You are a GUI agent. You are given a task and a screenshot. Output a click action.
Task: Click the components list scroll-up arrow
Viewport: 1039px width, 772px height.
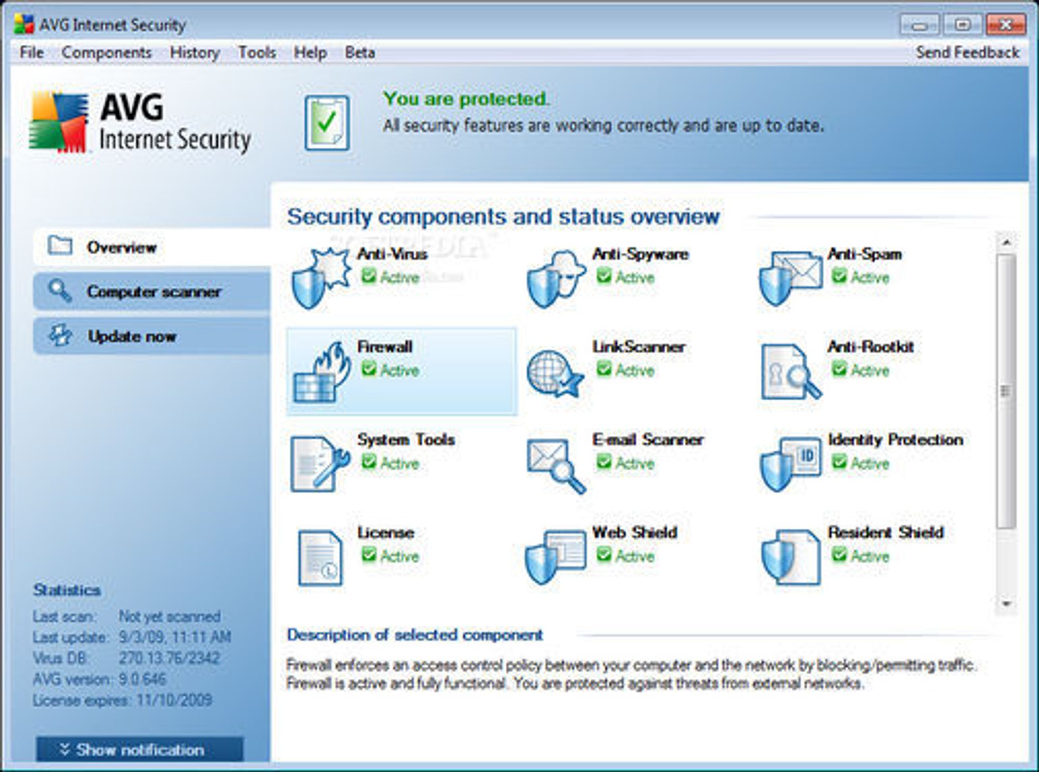tap(1006, 242)
